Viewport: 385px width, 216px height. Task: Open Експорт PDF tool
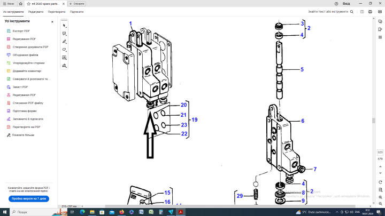[24, 31]
